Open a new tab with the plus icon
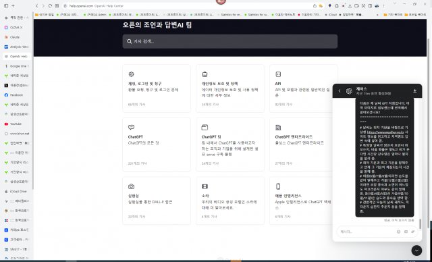The height and width of the screenshot is (262, 432). coord(13,6)
